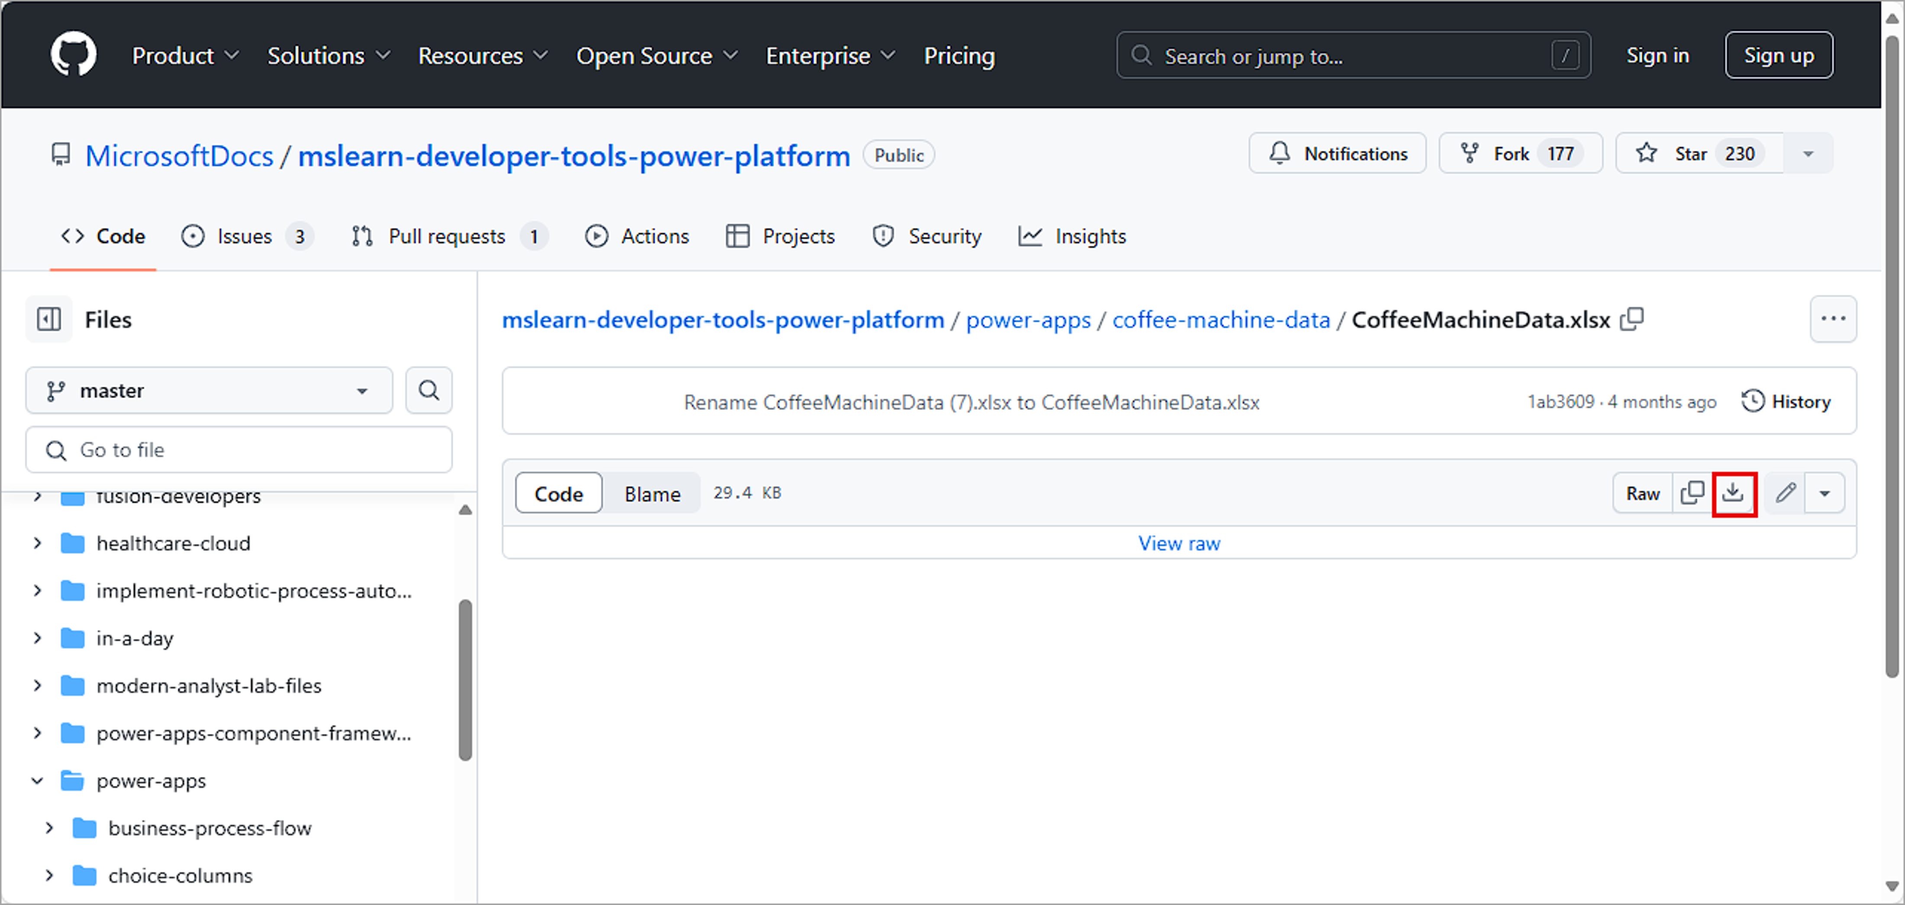Open coffee-machine-data breadcrumb link

pos(1221,319)
